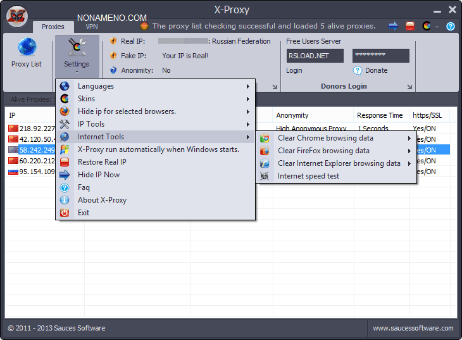Viewport: 462px width, 340px height.
Task: Click the blue arrow Hide IP toolbar icon
Action: (x=393, y=26)
